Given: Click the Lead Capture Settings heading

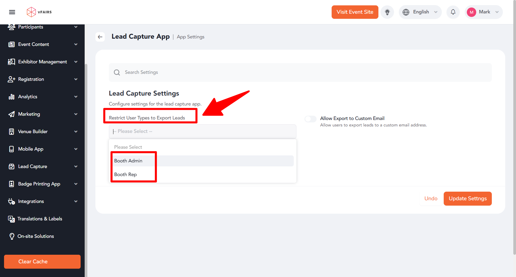Looking at the screenshot, I should tap(144, 93).
